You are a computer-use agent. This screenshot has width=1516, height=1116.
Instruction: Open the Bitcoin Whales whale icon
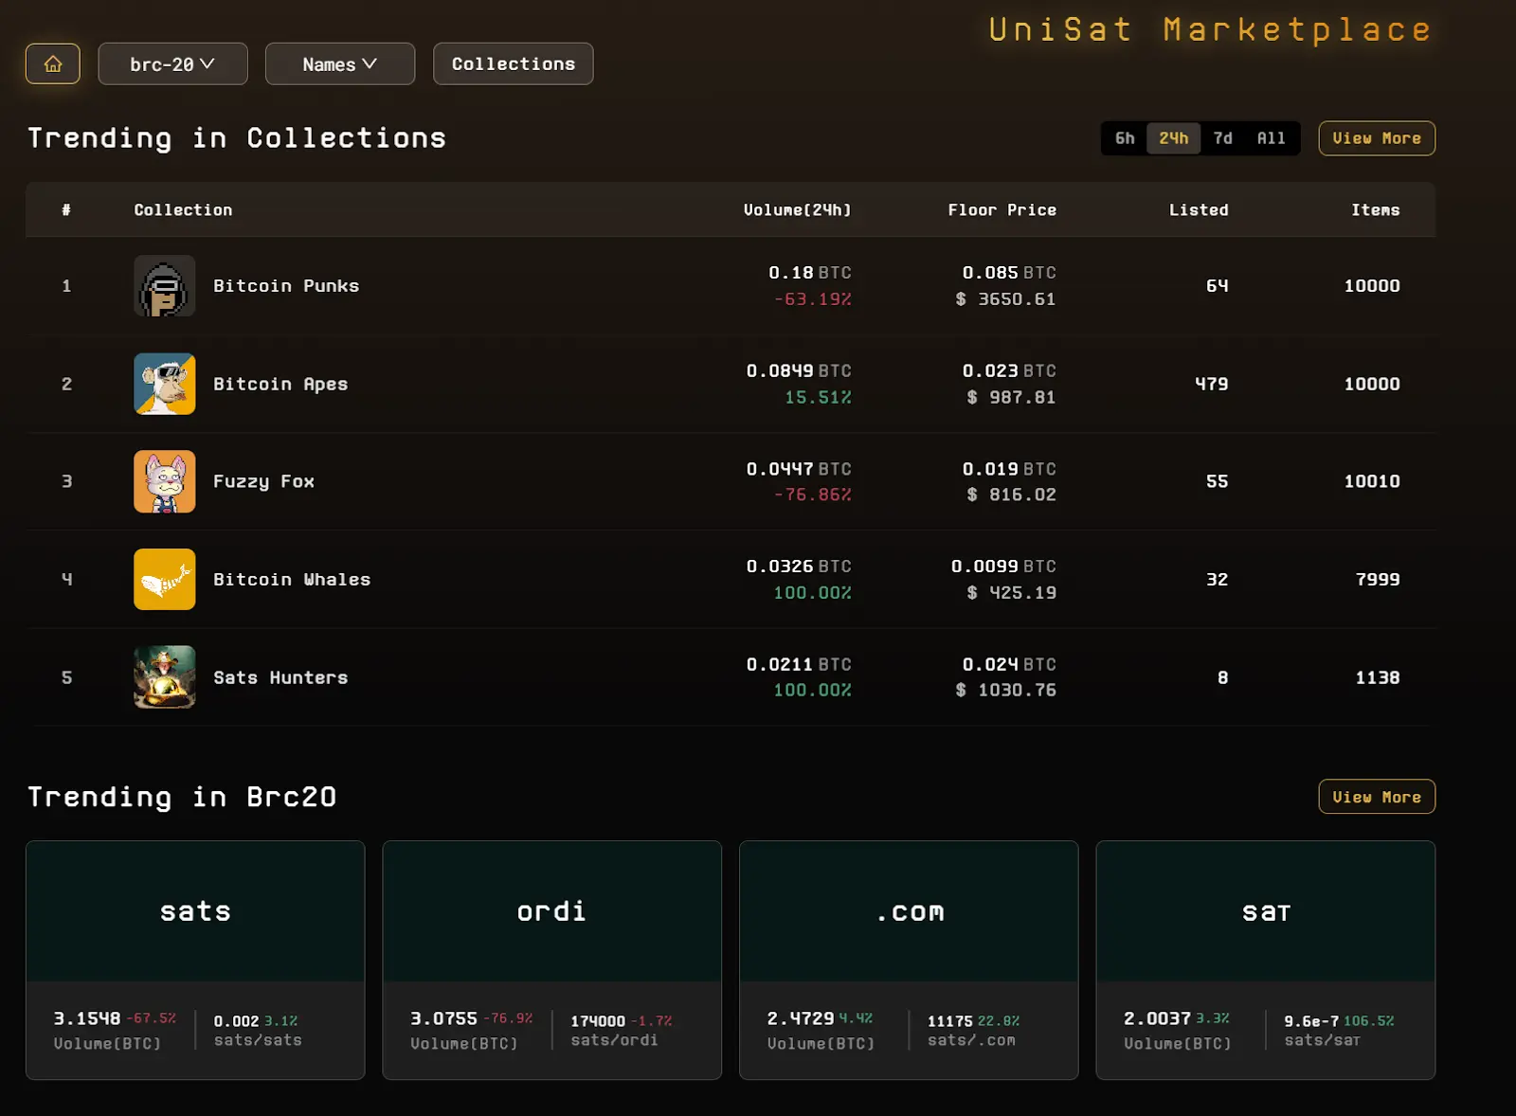[165, 579]
